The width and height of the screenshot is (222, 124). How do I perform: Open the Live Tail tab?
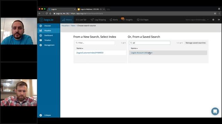[x=81, y=20]
